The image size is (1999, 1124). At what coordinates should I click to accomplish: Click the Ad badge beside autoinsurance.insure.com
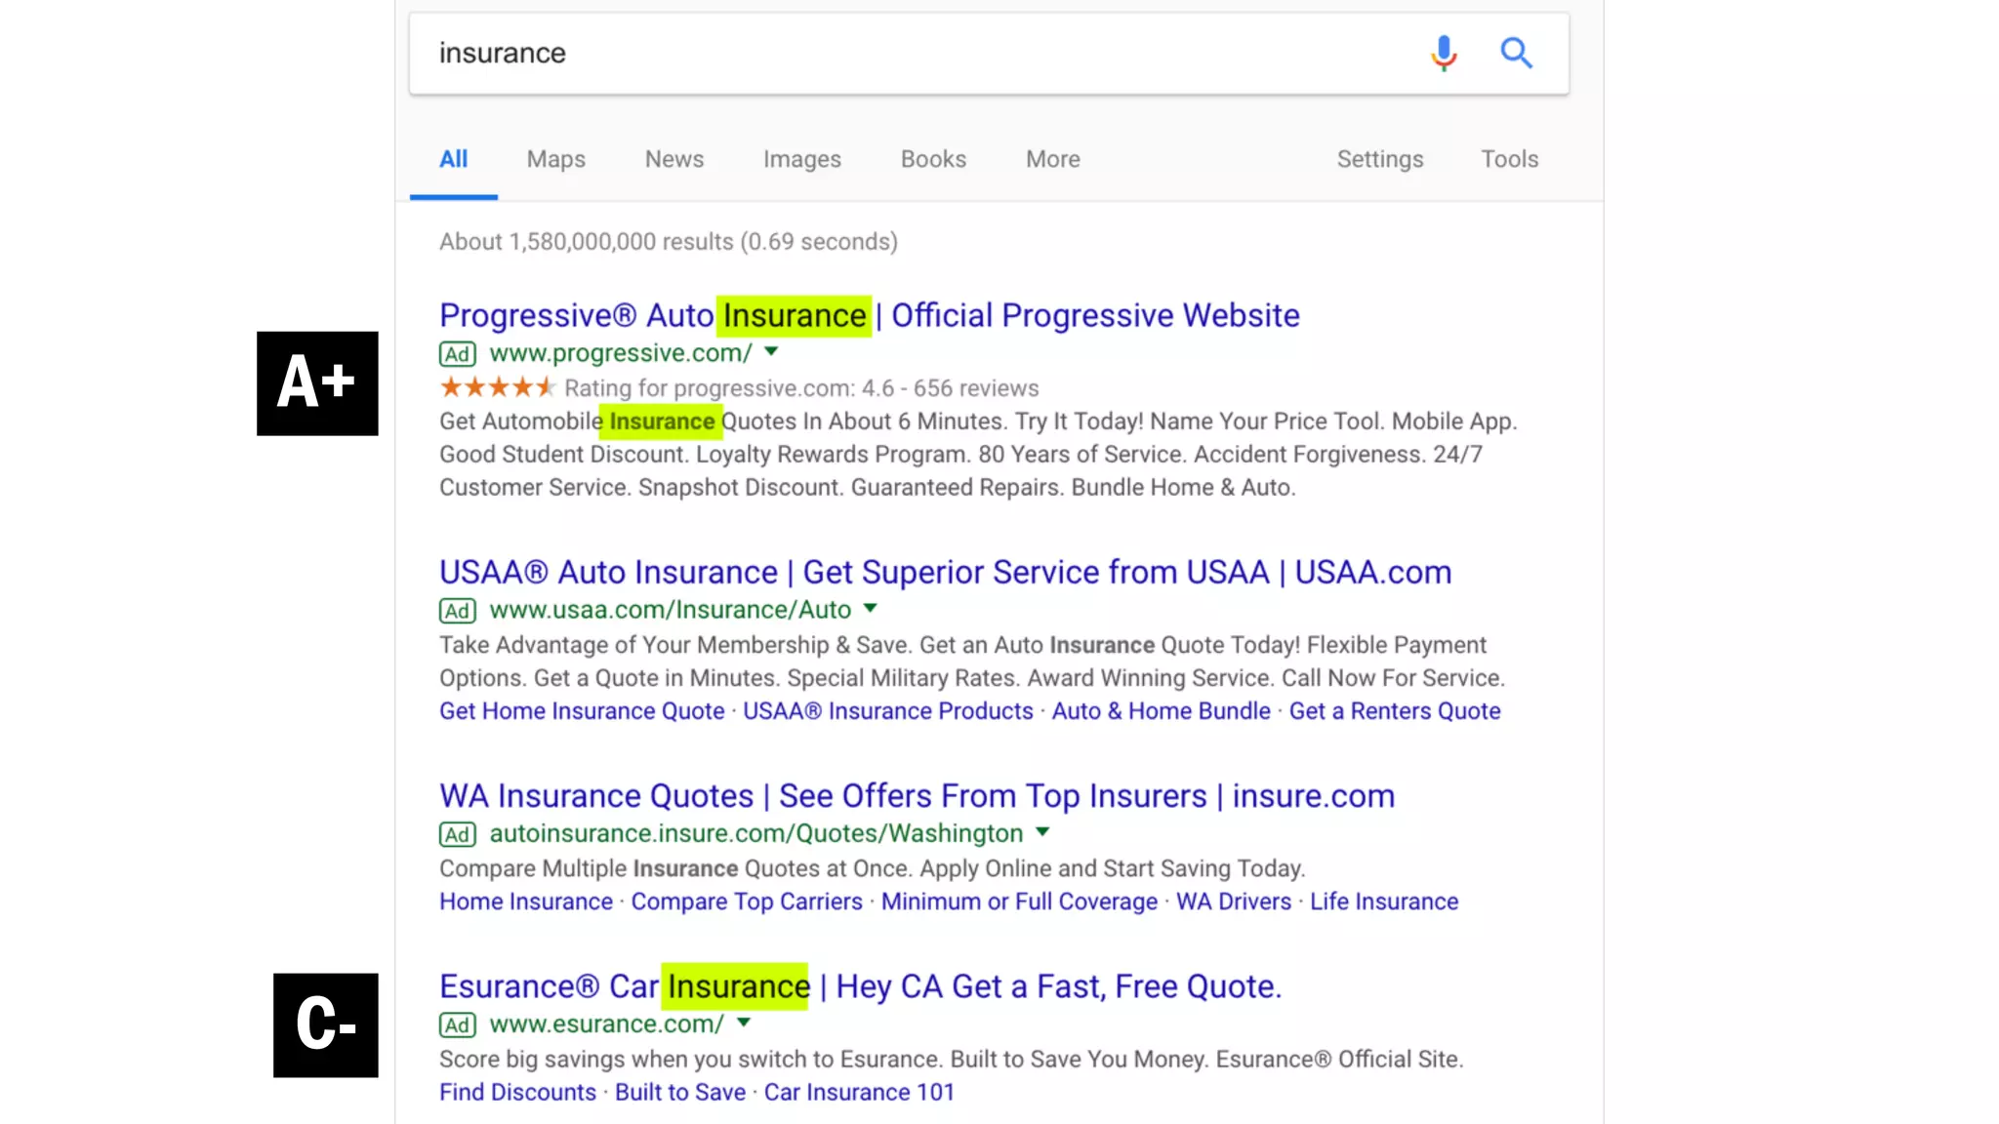pyautogui.click(x=457, y=834)
